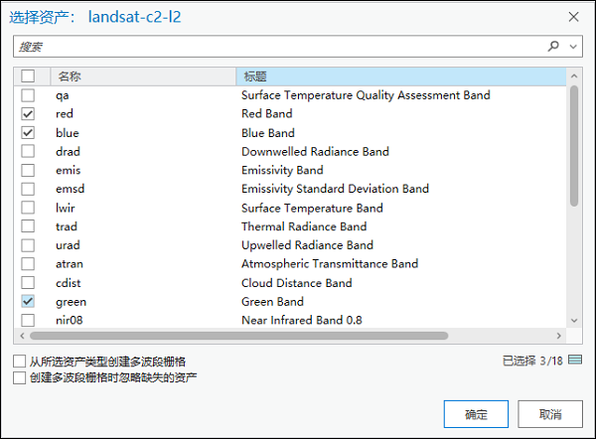Click the selected-assets list icon beside 3/18
The height and width of the screenshot is (439, 596).
coord(575,360)
